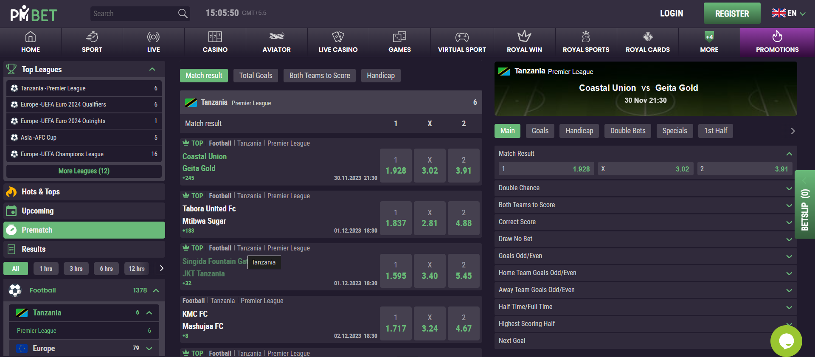Viewport: 815px width, 357px height.
Task: Open the Home section icon
Action: 31,37
